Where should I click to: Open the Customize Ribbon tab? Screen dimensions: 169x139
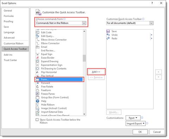[x=15, y=44]
